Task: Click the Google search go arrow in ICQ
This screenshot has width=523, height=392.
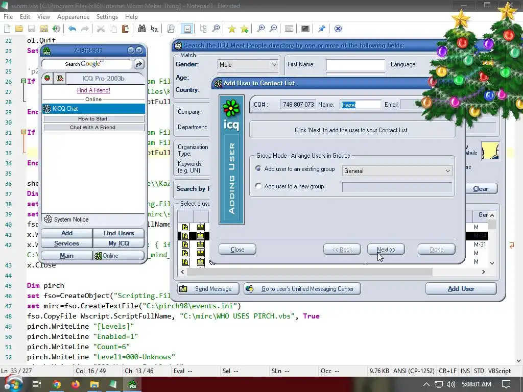Action: (x=139, y=64)
